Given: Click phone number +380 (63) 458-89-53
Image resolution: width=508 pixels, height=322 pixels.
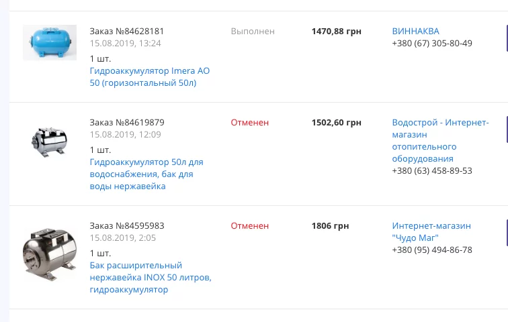Looking at the screenshot, I should pos(432,170).
